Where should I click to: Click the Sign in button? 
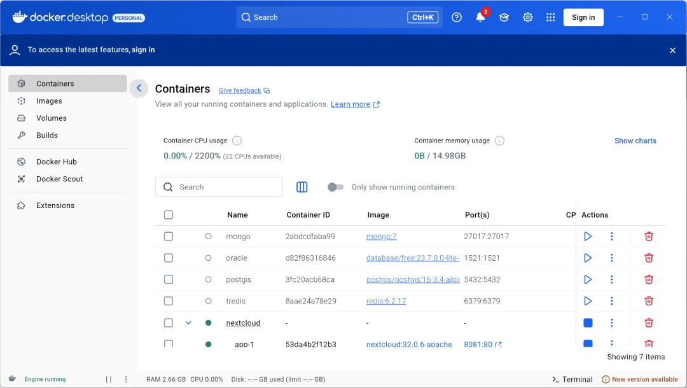583,18
